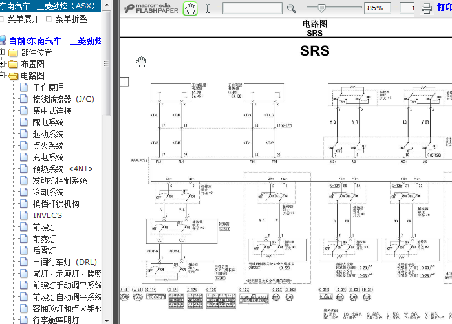Click the 接线插接器 (J/C) document icon

[24, 99]
